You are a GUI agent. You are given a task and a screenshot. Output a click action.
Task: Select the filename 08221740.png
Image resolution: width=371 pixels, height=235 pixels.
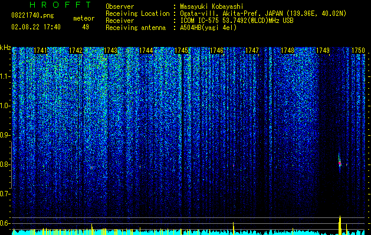[32, 16]
